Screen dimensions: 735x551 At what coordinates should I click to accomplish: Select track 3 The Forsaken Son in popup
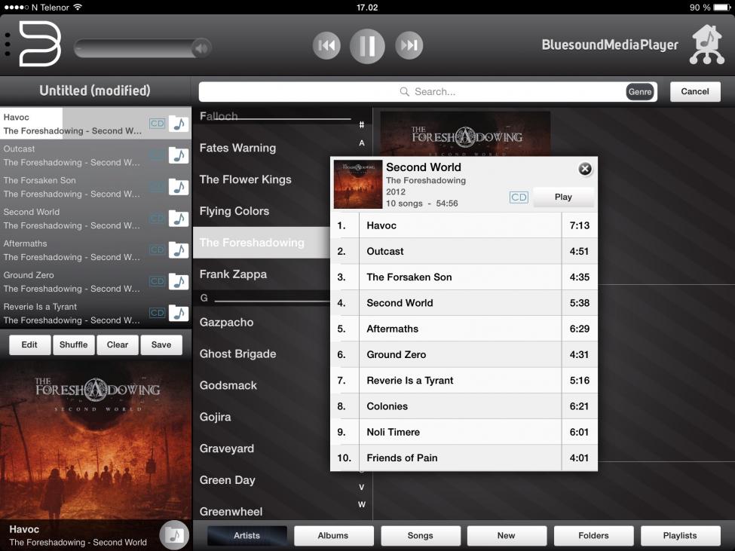[464, 277]
